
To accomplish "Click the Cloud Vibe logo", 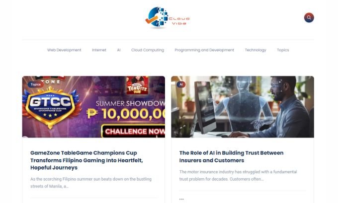I will tap(168, 18).
